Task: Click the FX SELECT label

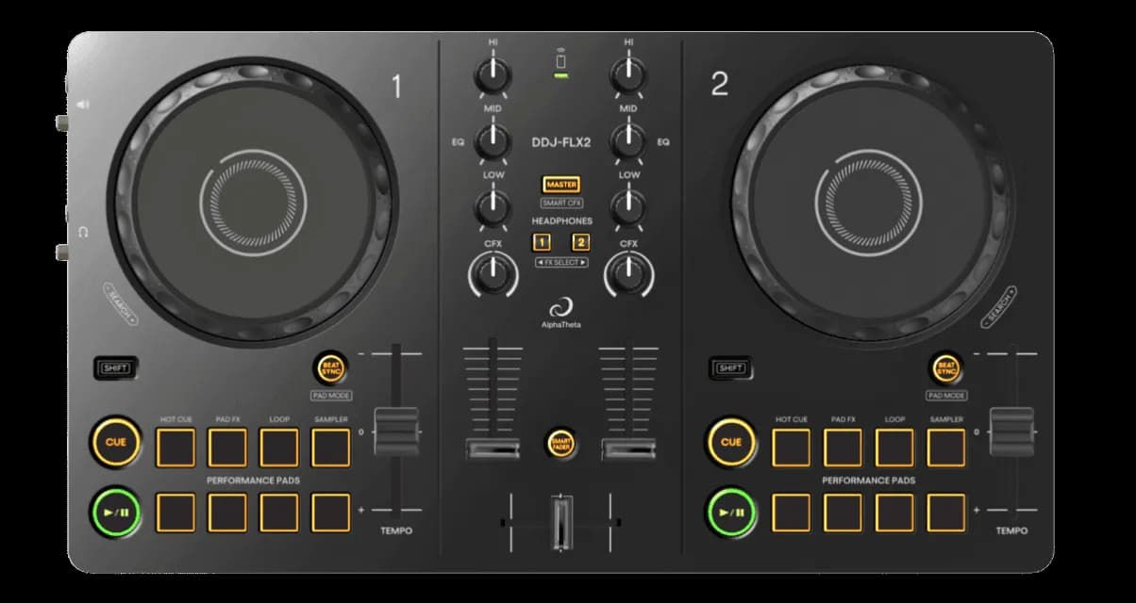Action: 560,262
